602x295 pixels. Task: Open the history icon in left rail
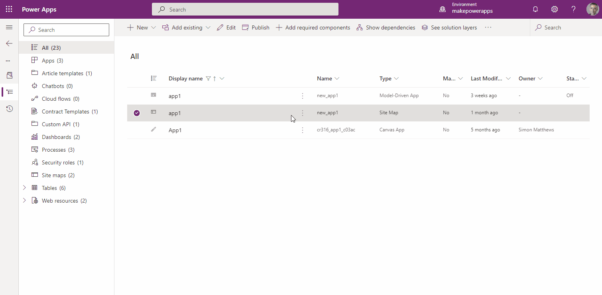(9, 109)
